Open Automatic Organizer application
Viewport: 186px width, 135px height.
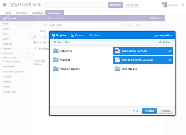(13, 72)
